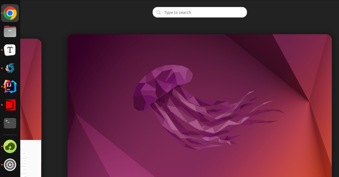Select the central jellyfish wallpaper workspace

pyautogui.click(x=200, y=105)
